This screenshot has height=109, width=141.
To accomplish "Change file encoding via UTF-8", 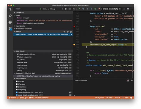I will pyautogui.click(x=117, y=98).
